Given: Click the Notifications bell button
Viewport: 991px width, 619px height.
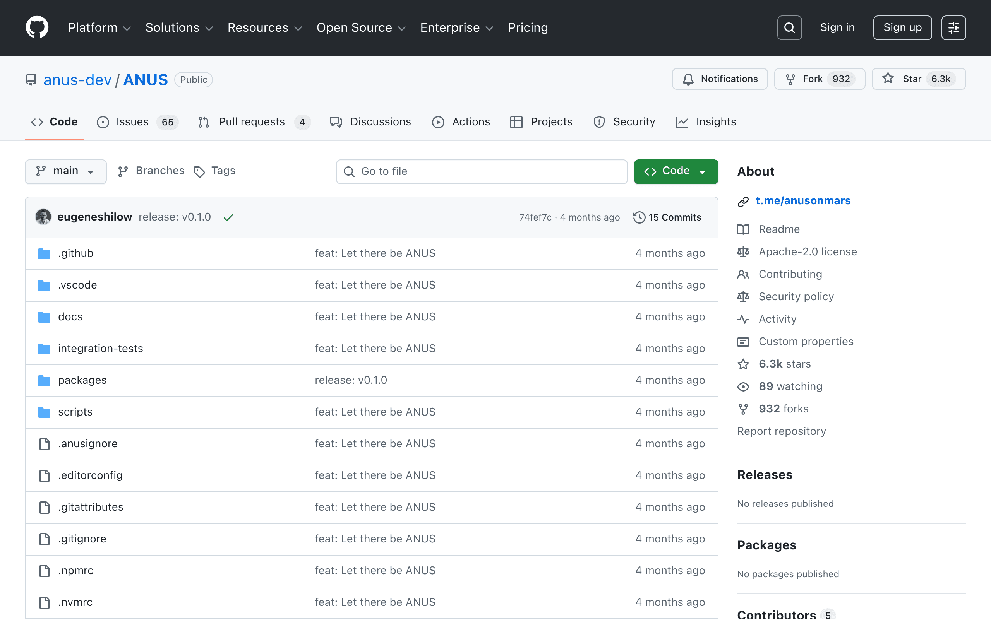Looking at the screenshot, I should tap(720, 79).
